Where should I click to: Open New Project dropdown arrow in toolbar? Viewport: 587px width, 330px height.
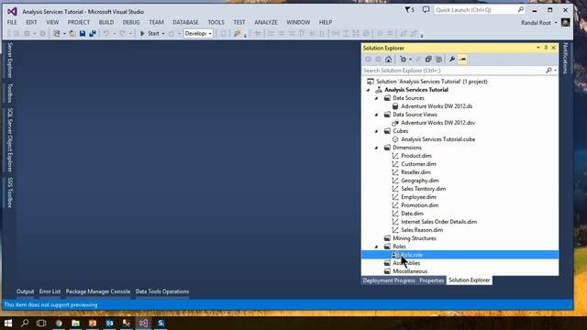[64, 34]
